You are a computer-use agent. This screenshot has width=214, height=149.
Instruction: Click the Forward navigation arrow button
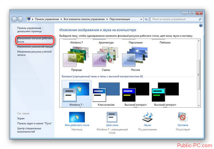[x=20, y=19]
